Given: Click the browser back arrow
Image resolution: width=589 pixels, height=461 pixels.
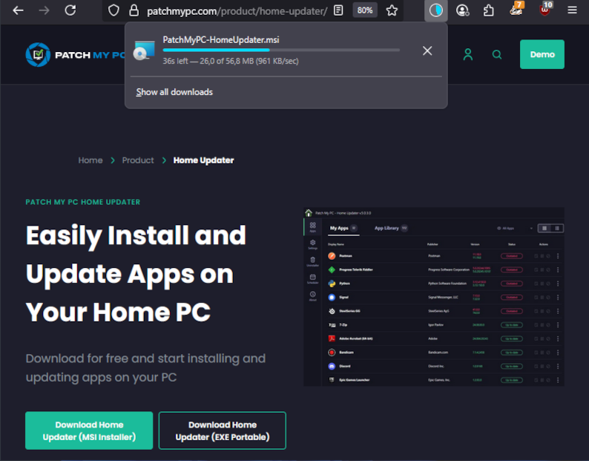Looking at the screenshot, I should (18, 10).
